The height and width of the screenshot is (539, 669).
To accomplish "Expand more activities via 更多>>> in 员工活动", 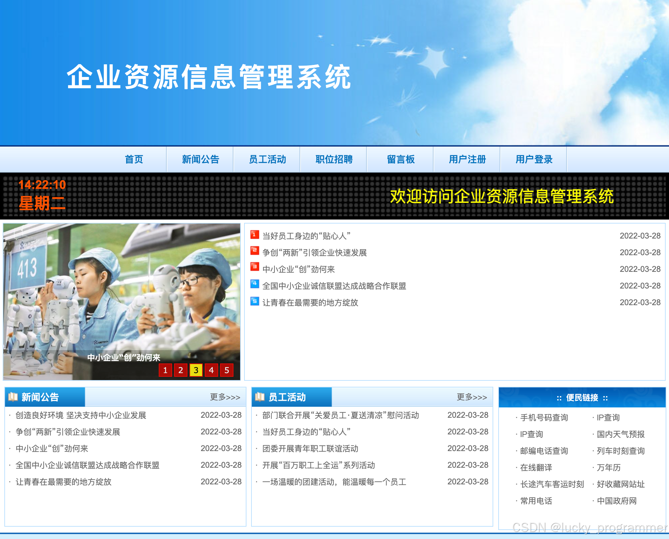I will point(472,397).
